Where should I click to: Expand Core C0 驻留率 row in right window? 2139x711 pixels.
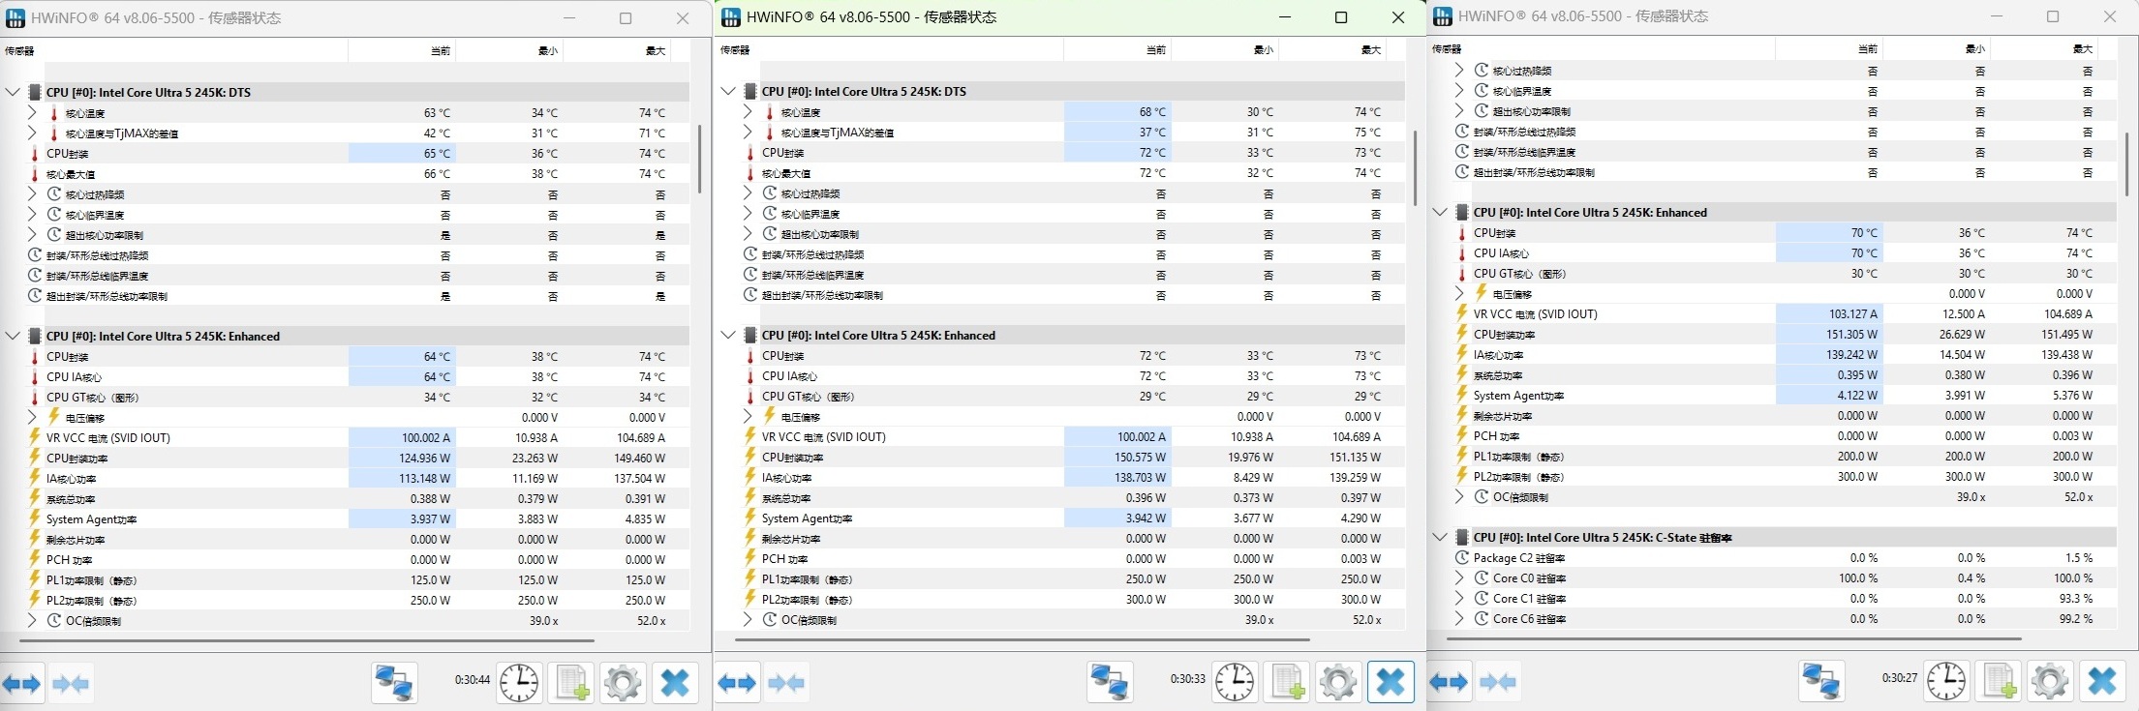click(x=1459, y=578)
